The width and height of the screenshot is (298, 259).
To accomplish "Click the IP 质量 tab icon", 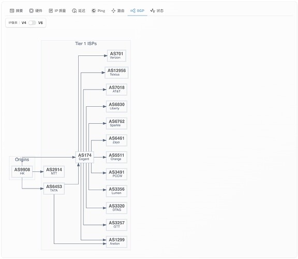I will coord(51,11).
